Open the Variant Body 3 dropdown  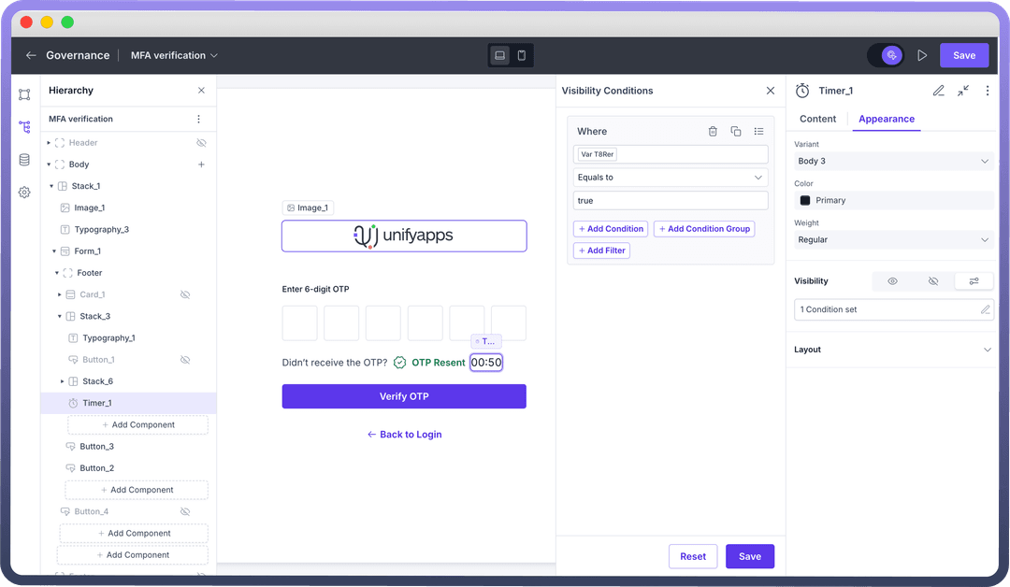tap(892, 162)
